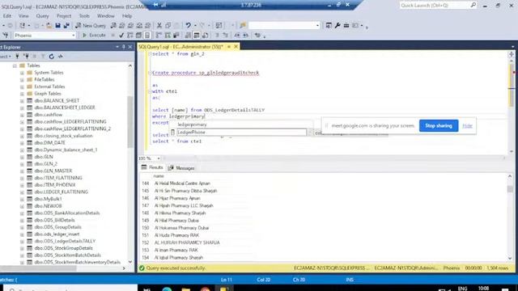
Task: Expand the dbo.BALANCE_SHEET table node
Action: (x=22, y=100)
